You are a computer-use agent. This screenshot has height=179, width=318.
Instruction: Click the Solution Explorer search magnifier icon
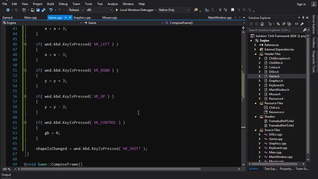(x=305, y=30)
